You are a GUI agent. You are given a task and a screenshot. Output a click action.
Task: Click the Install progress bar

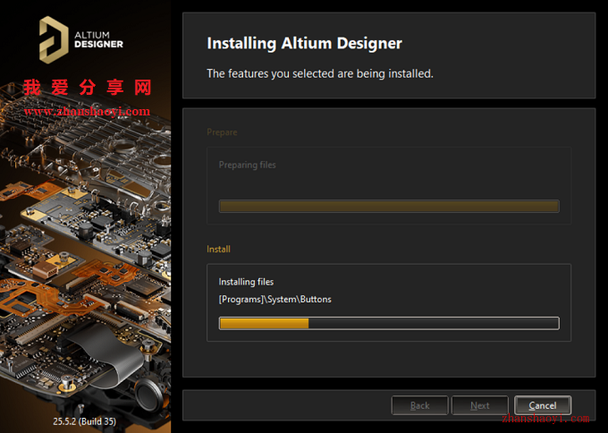389,323
